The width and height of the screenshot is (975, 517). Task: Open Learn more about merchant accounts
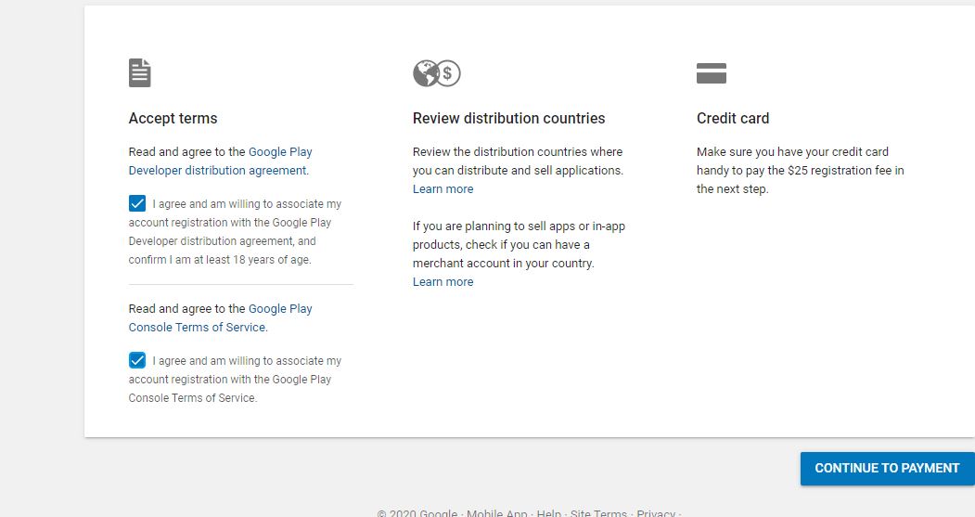[x=443, y=282]
